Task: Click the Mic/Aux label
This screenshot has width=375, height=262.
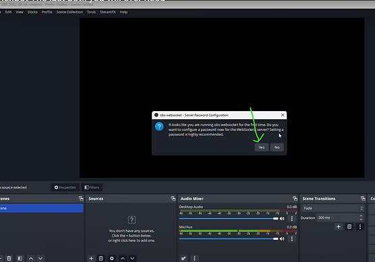Action: coord(186,227)
